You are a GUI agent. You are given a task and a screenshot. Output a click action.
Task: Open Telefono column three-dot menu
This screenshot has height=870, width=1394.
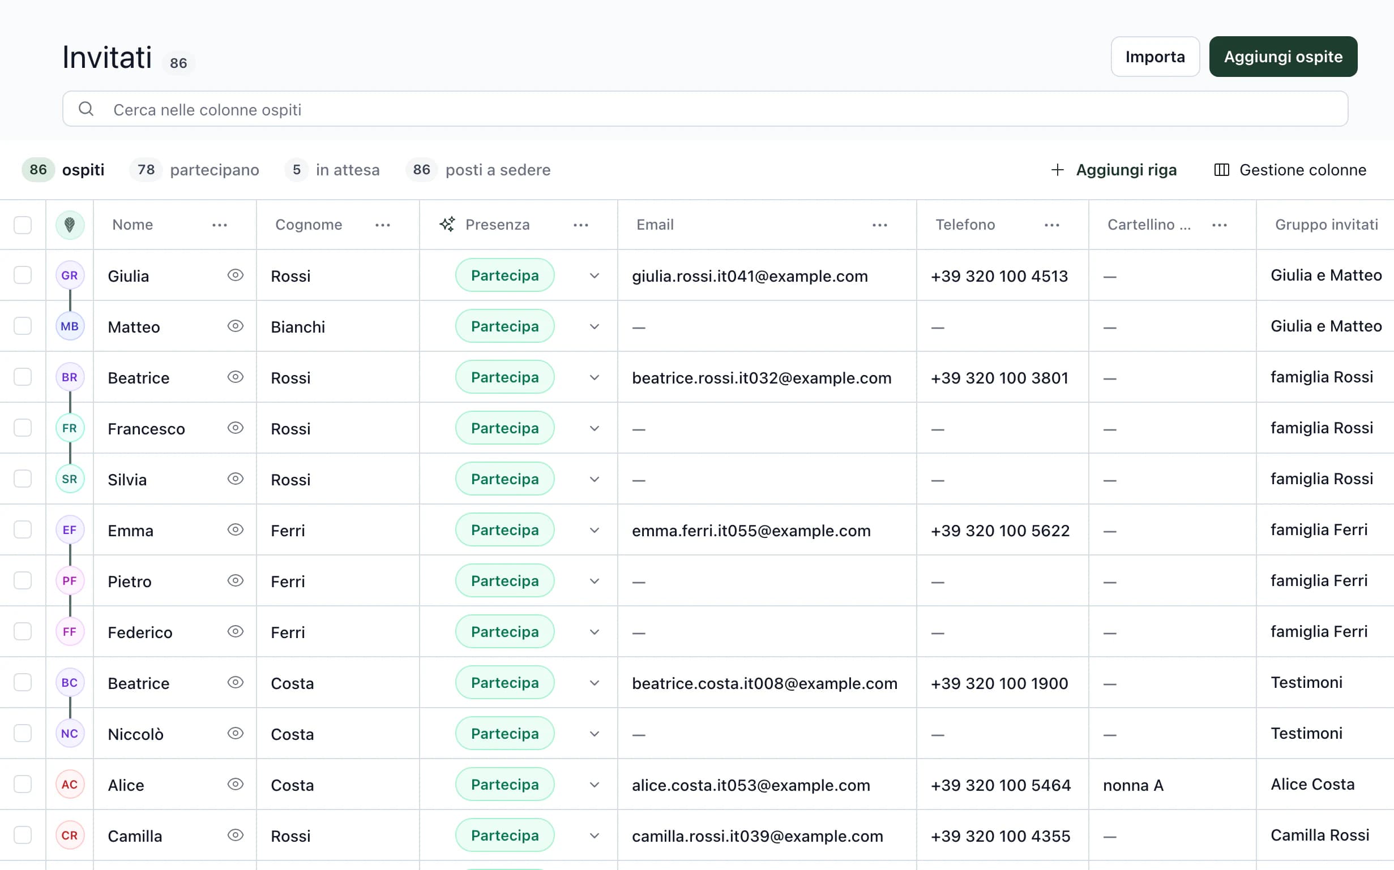[1051, 225]
